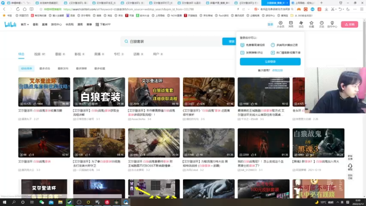Screen dimensions: 366x206
Task: Click 下载APP in top navigation
Action: [103, 24]
